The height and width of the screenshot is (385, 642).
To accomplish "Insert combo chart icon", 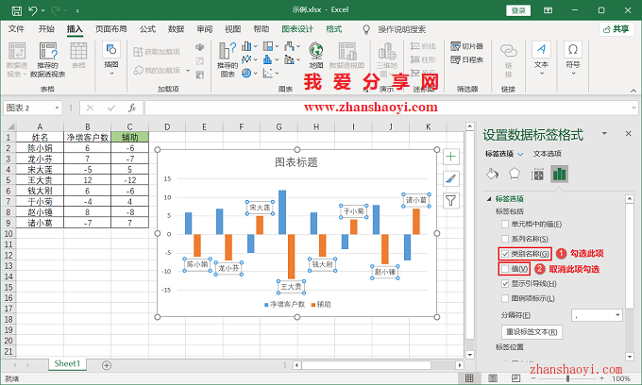I will pyautogui.click(x=290, y=59).
